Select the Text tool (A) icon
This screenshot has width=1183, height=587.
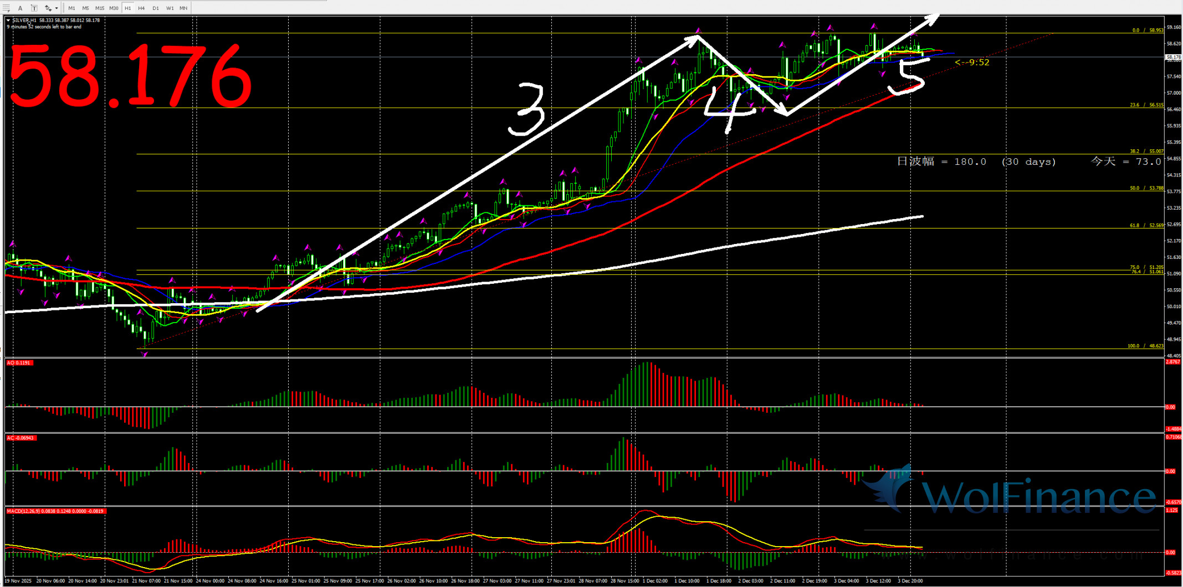coord(20,8)
